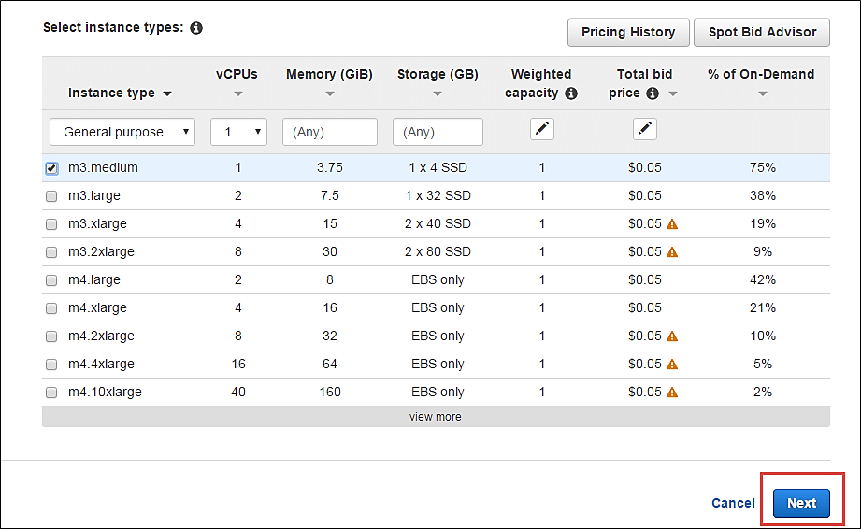Click the Weighted capacity info icon

pos(571,93)
